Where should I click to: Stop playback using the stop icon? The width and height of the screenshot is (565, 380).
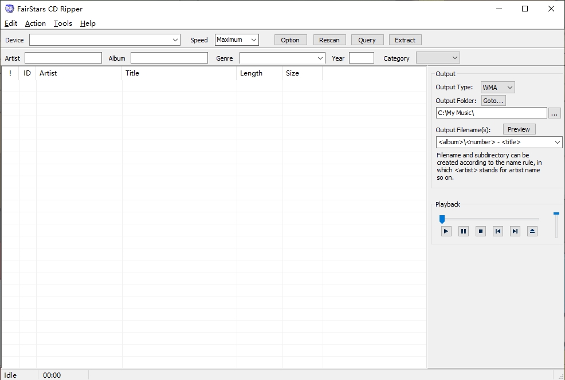point(481,231)
